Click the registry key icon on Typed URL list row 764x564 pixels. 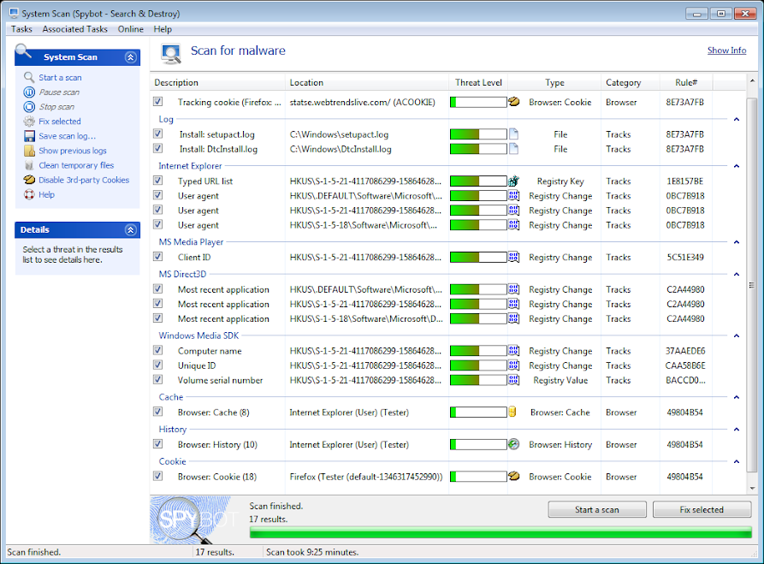513,181
